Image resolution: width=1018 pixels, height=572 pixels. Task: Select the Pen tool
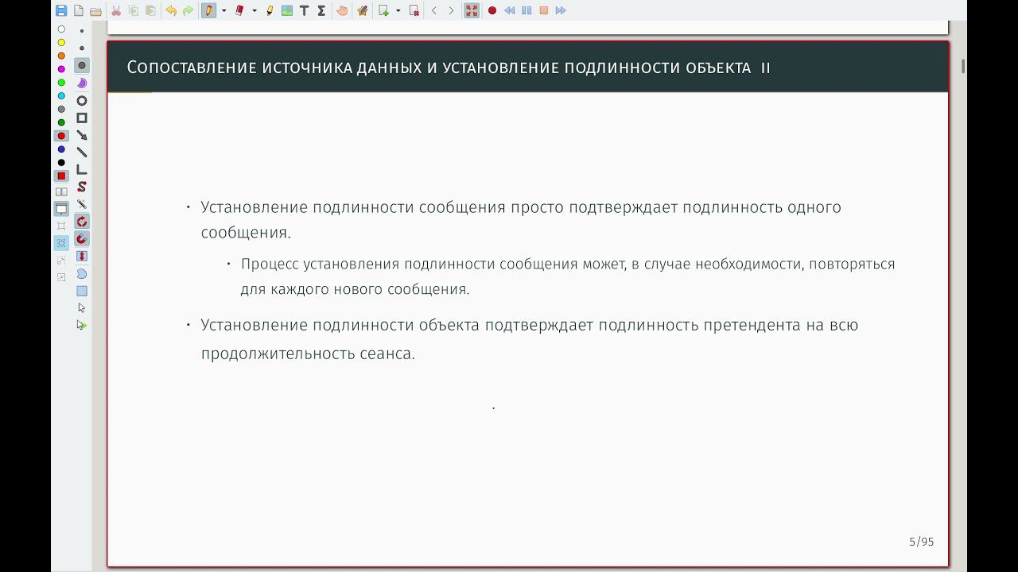pyautogui.click(x=208, y=10)
